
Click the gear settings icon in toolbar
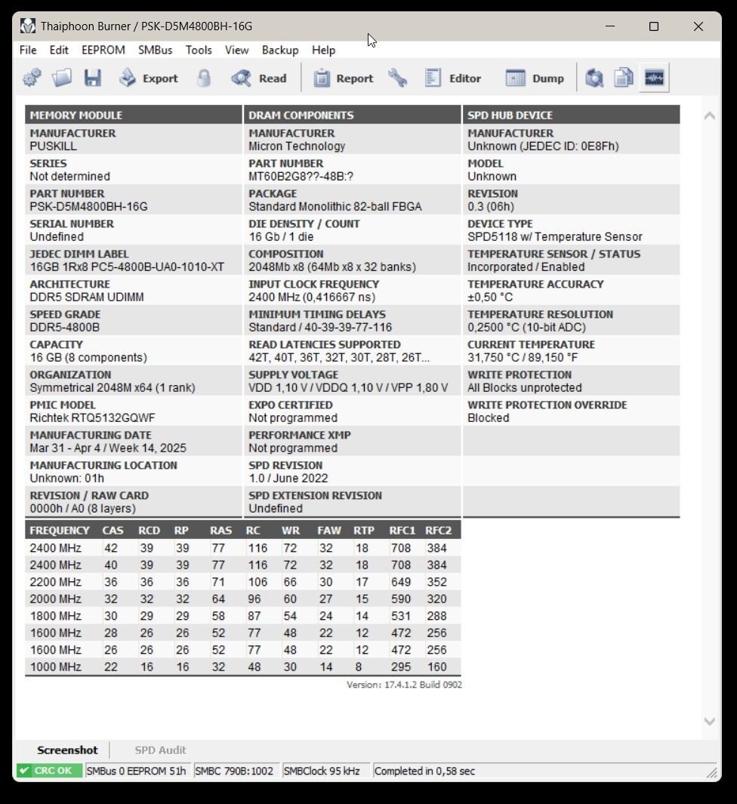[32, 78]
